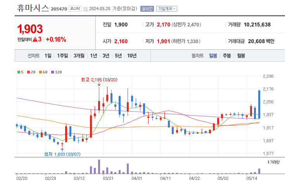Click the stock code 205470
Viewport: 285px width, 183px height.
pos(59,9)
